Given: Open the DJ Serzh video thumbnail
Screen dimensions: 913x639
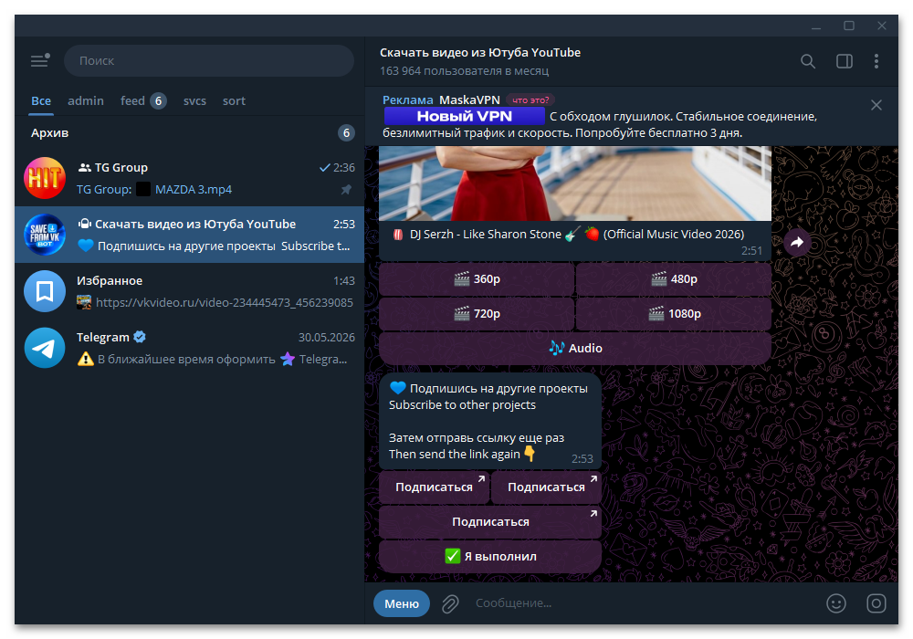Looking at the screenshot, I should tap(574, 183).
